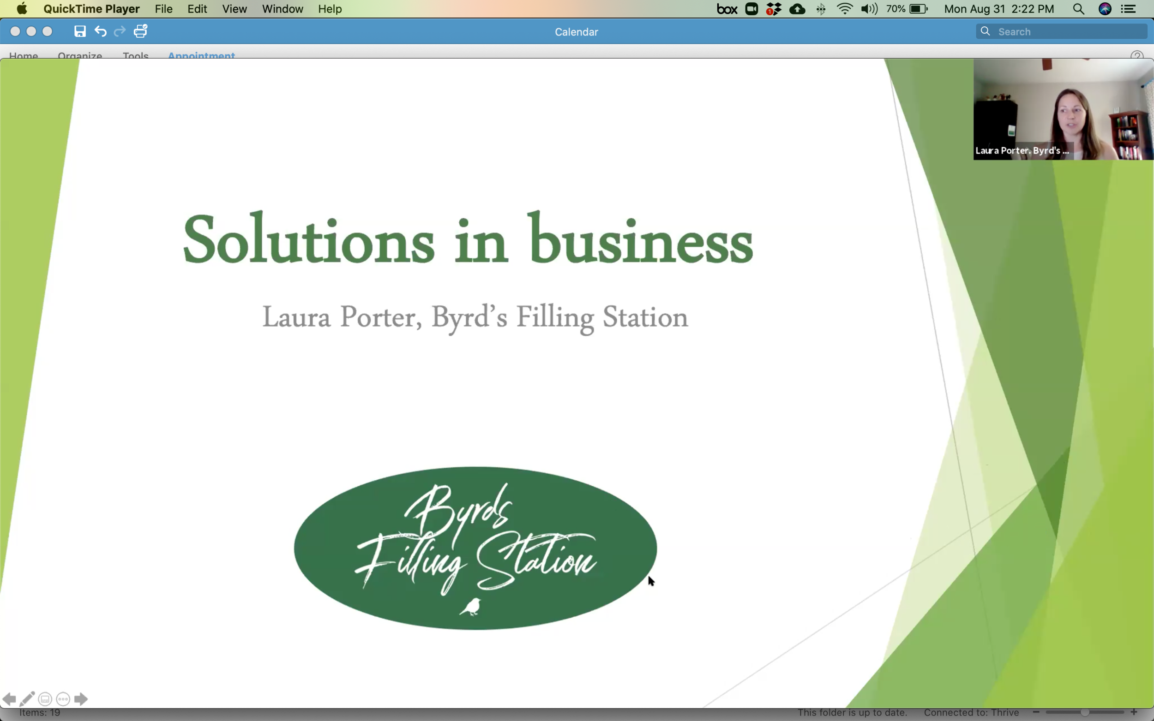Open the volume control in the menu bar
This screenshot has width=1154, height=721.
click(x=869, y=9)
